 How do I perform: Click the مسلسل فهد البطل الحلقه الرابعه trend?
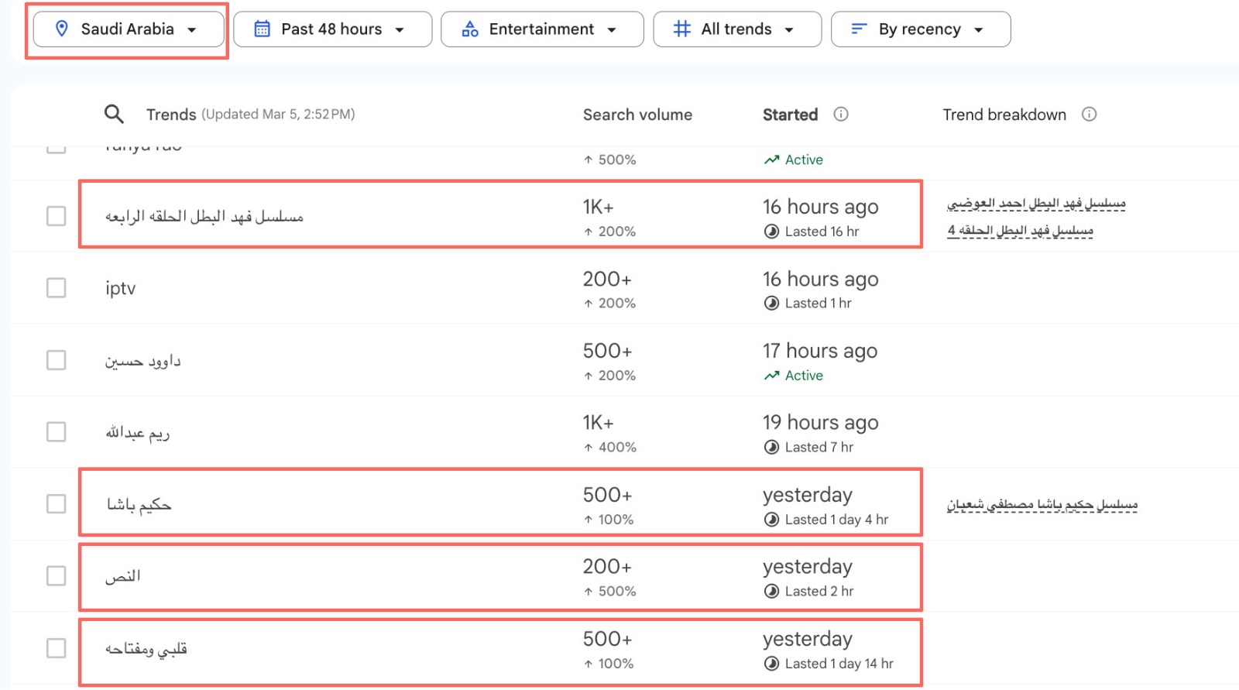(x=204, y=217)
